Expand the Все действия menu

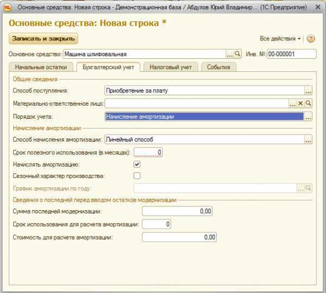(280, 39)
